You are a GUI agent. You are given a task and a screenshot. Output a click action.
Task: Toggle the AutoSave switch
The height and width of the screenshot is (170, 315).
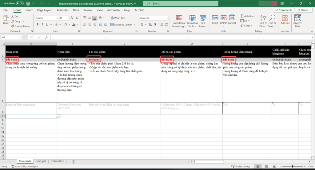[x=20, y=3]
